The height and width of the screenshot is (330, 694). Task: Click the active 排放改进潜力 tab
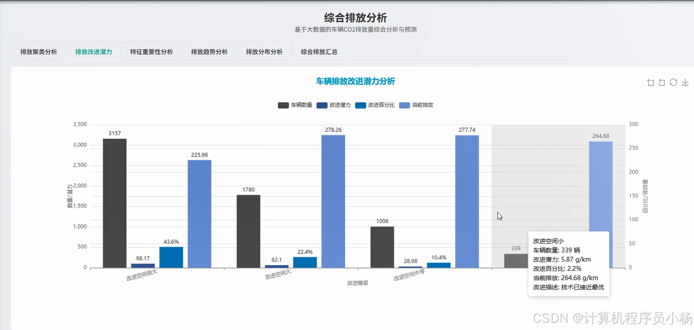93,51
